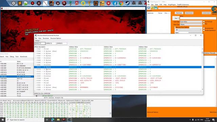Click Add Address Manually button
The image size is (217, 122).
pyautogui.click(x=210, y=53)
